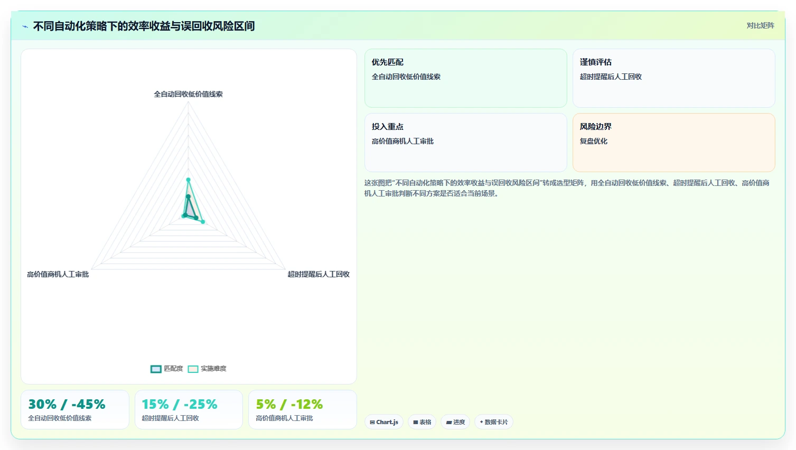Select the 表格 tag chip
Image resolution: width=796 pixels, height=450 pixels.
coord(422,422)
